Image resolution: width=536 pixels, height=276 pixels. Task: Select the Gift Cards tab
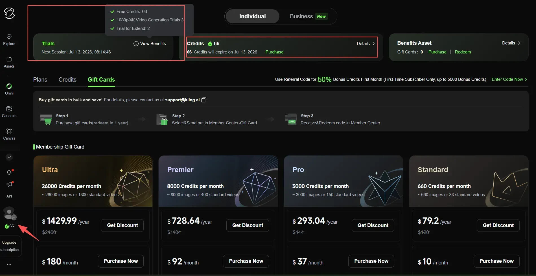[x=101, y=80]
